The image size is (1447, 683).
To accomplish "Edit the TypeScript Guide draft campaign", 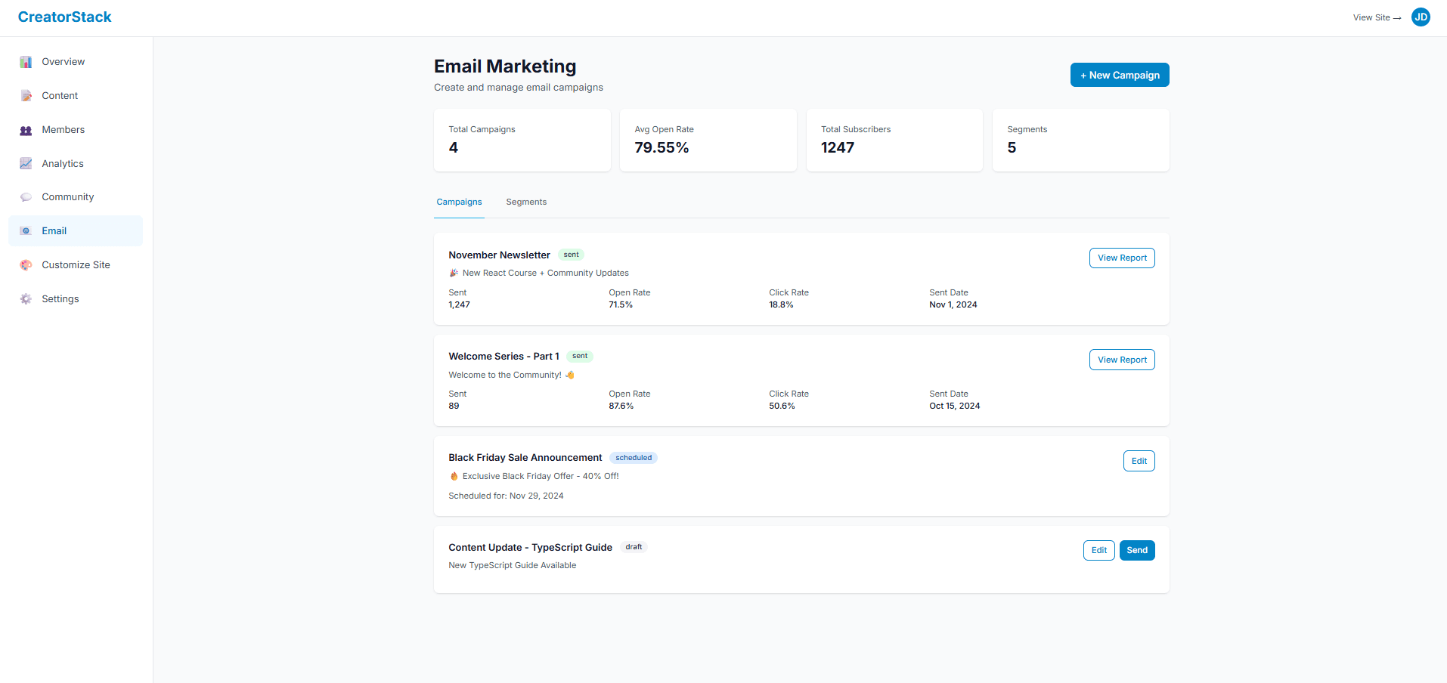I will tap(1098, 550).
